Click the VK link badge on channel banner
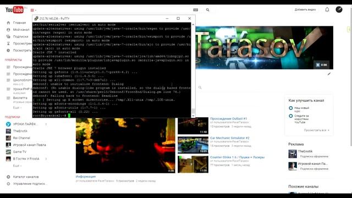 pyautogui.click(x=321, y=65)
